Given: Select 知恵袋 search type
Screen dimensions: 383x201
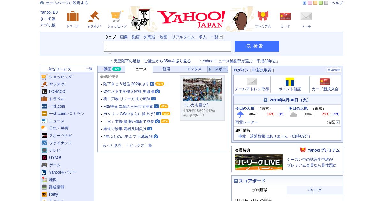Looking at the screenshot, I should click(x=150, y=37).
